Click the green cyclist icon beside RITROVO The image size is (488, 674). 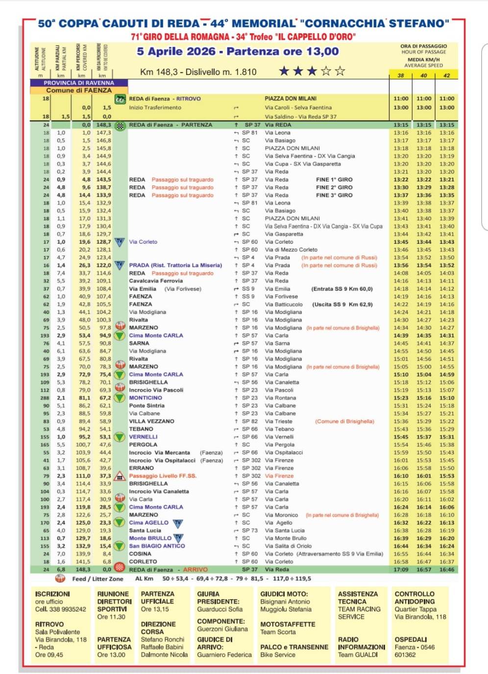[120, 99]
